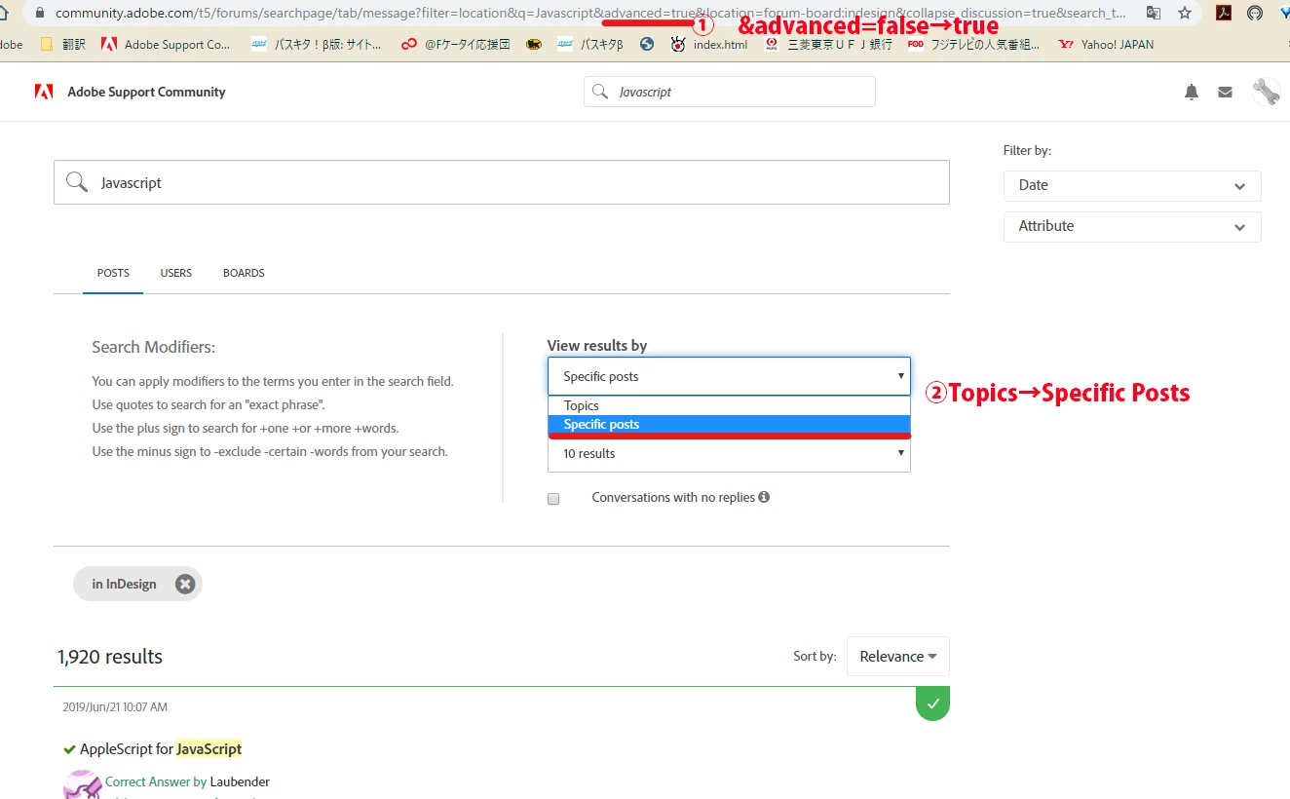Open the 10 results per page dropdown

click(x=729, y=454)
